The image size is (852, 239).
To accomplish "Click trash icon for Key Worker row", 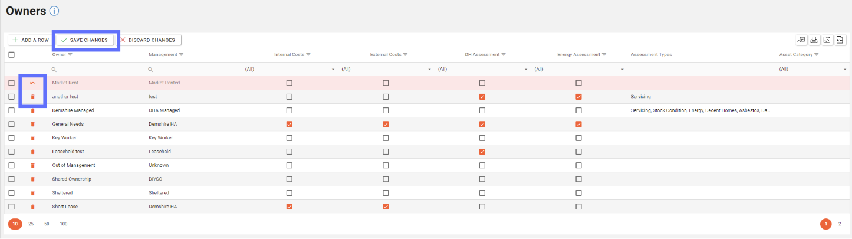I will click(x=33, y=138).
